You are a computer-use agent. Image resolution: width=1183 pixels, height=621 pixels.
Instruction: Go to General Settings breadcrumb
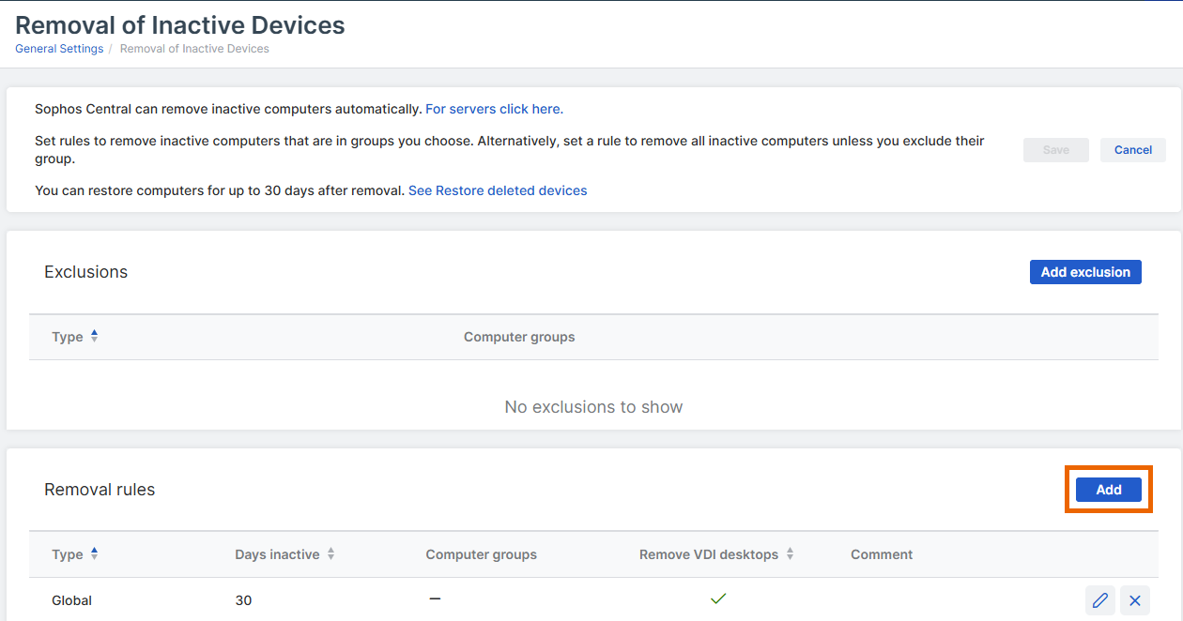[59, 49]
